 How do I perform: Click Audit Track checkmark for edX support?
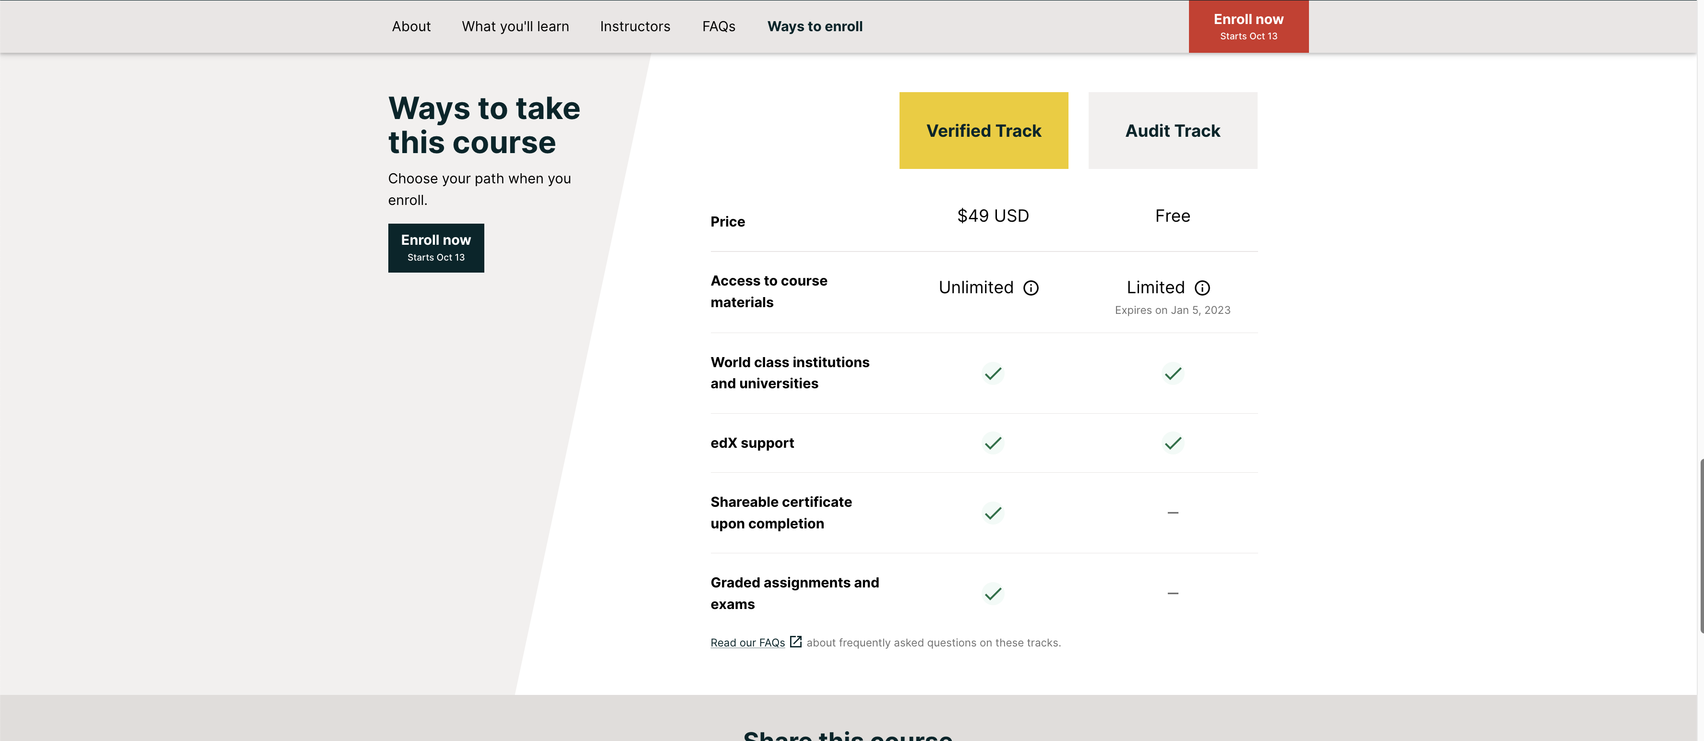click(x=1172, y=442)
